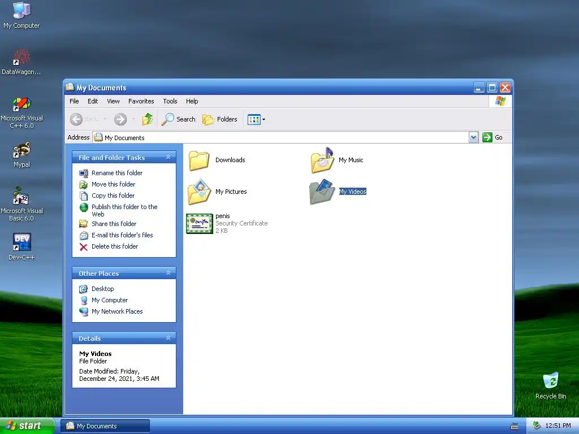579x434 pixels.
Task: Open the Edit menu
Action: 93,101
